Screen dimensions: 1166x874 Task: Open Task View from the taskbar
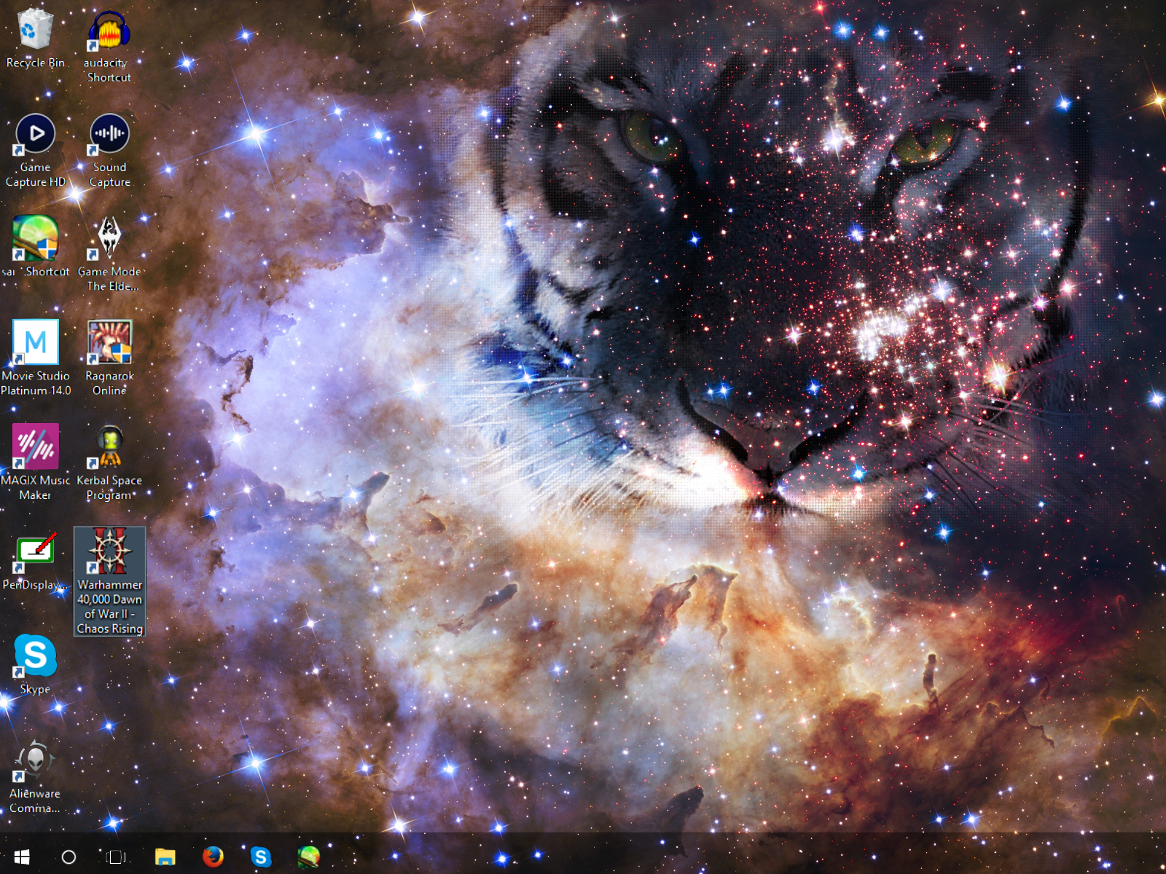click(116, 857)
